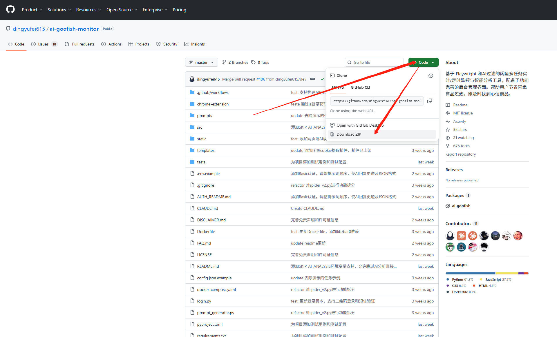Open the README.md file

click(208, 266)
